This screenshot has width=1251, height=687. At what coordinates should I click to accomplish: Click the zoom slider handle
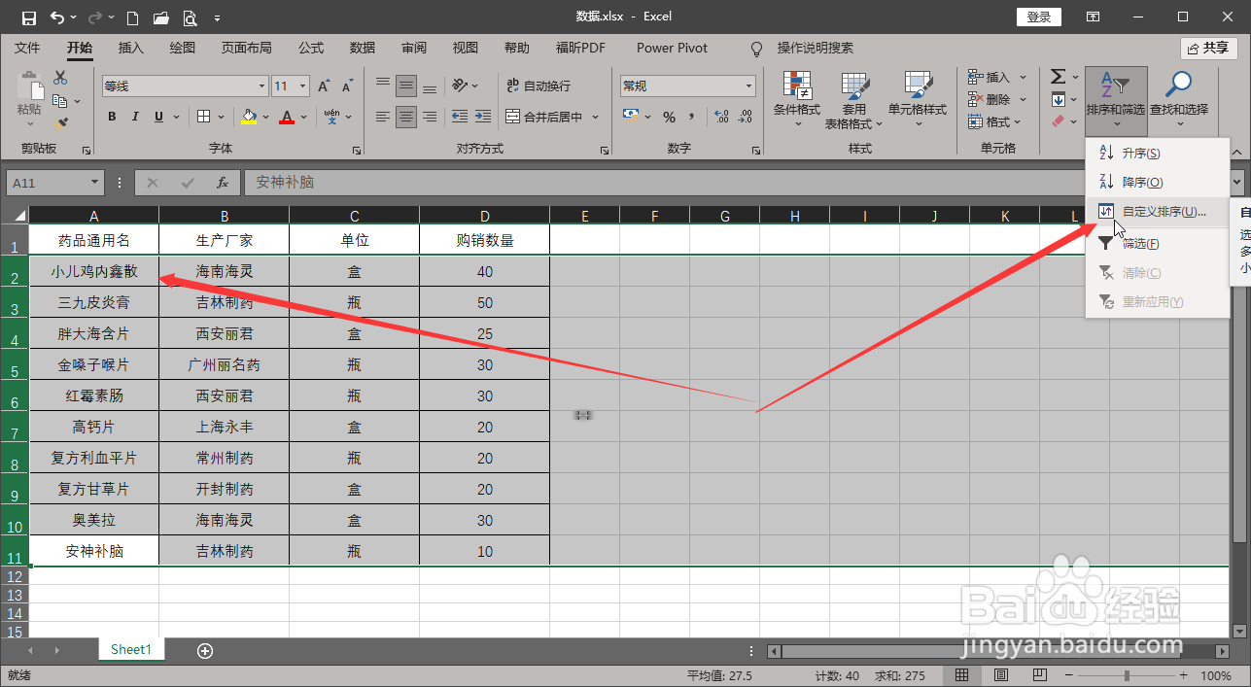point(1127,675)
